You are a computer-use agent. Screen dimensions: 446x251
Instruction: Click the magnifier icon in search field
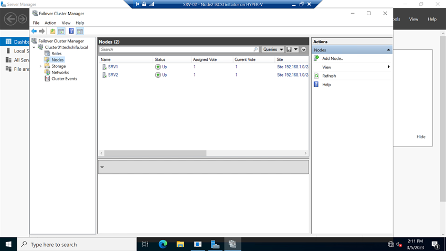pyautogui.click(x=256, y=49)
